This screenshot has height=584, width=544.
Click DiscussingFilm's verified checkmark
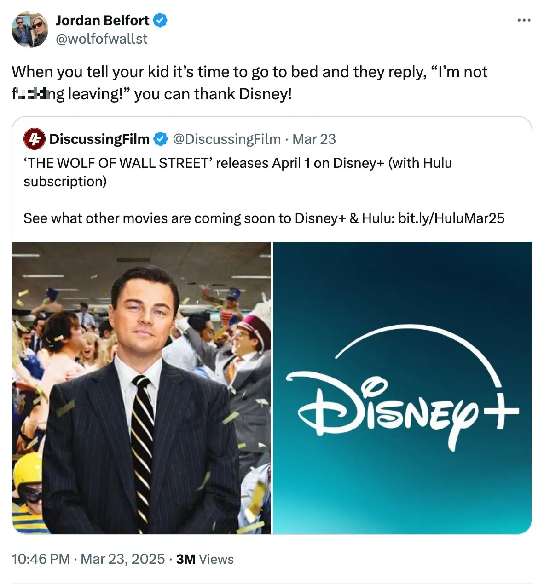click(160, 138)
